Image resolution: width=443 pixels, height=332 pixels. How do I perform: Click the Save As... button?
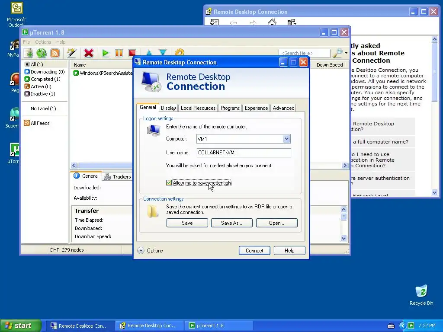coord(232,223)
